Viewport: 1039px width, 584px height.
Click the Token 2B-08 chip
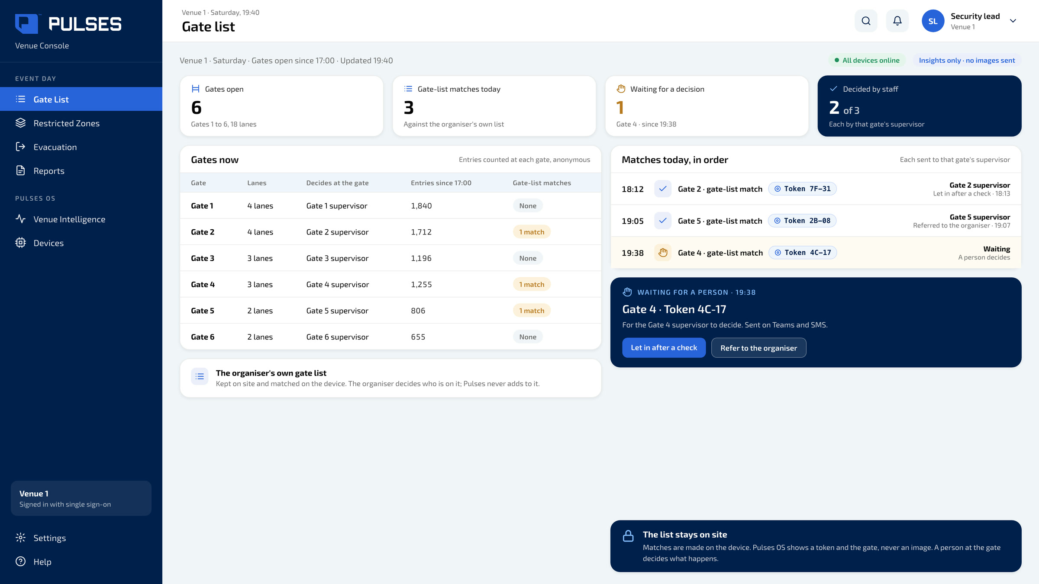802,221
